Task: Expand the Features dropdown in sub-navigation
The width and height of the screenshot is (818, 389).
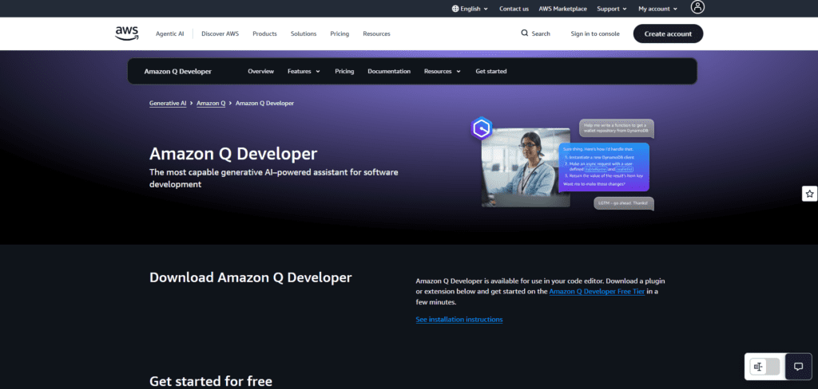Action: click(304, 71)
